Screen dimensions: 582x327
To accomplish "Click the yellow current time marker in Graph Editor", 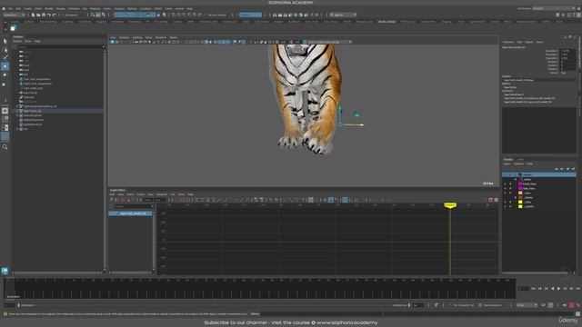I will click(x=450, y=205).
